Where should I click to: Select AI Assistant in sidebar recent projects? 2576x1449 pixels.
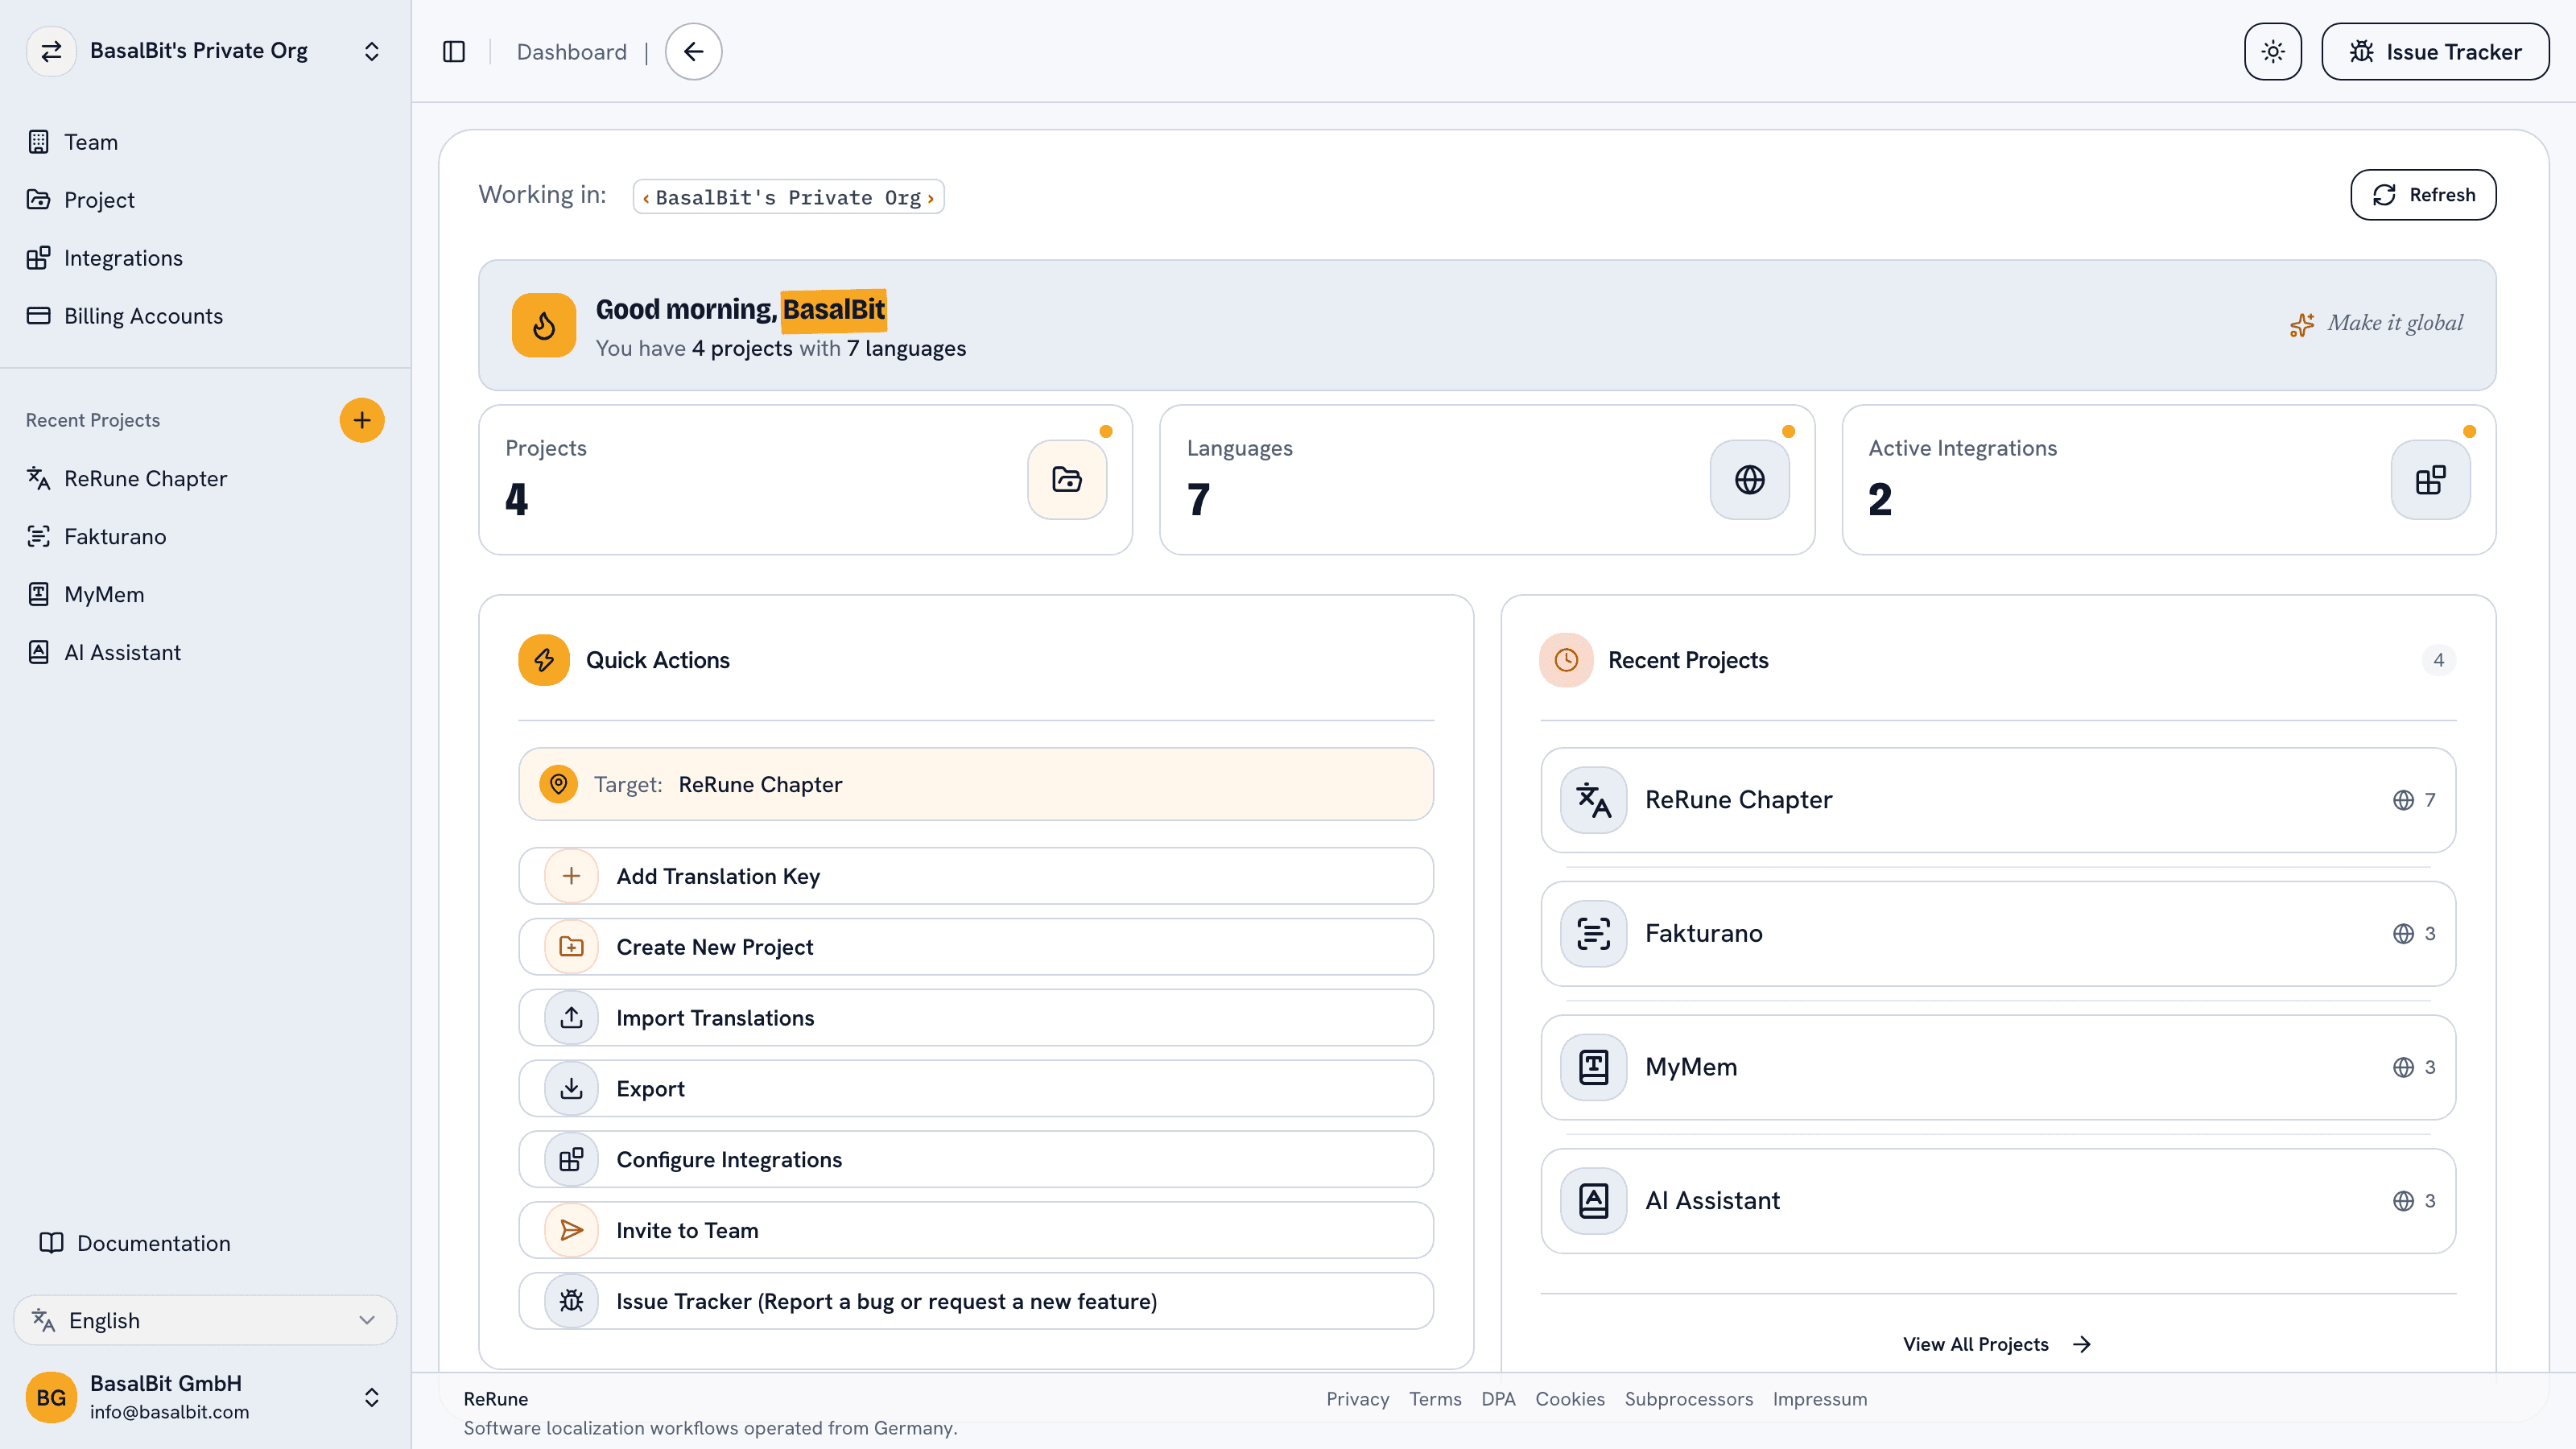205,653
